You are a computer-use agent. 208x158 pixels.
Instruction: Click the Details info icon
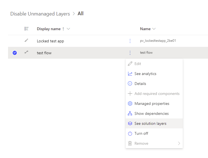click(130, 84)
